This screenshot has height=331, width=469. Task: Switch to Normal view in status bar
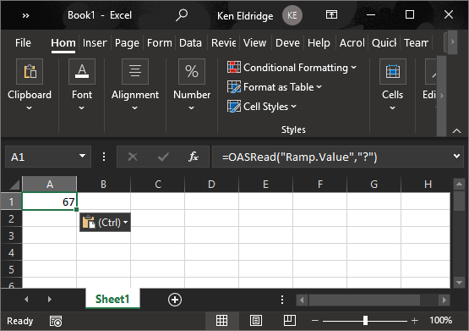tap(221, 321)
